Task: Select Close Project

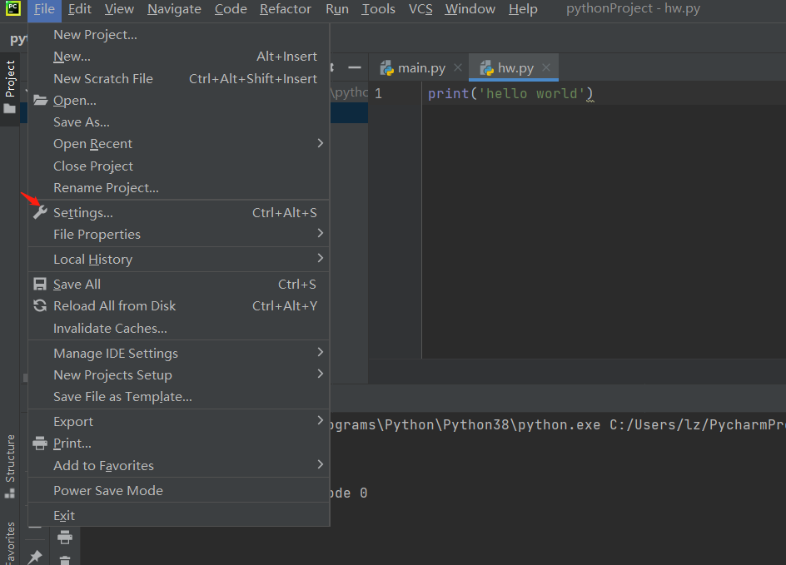Action: tap(178, 166)
